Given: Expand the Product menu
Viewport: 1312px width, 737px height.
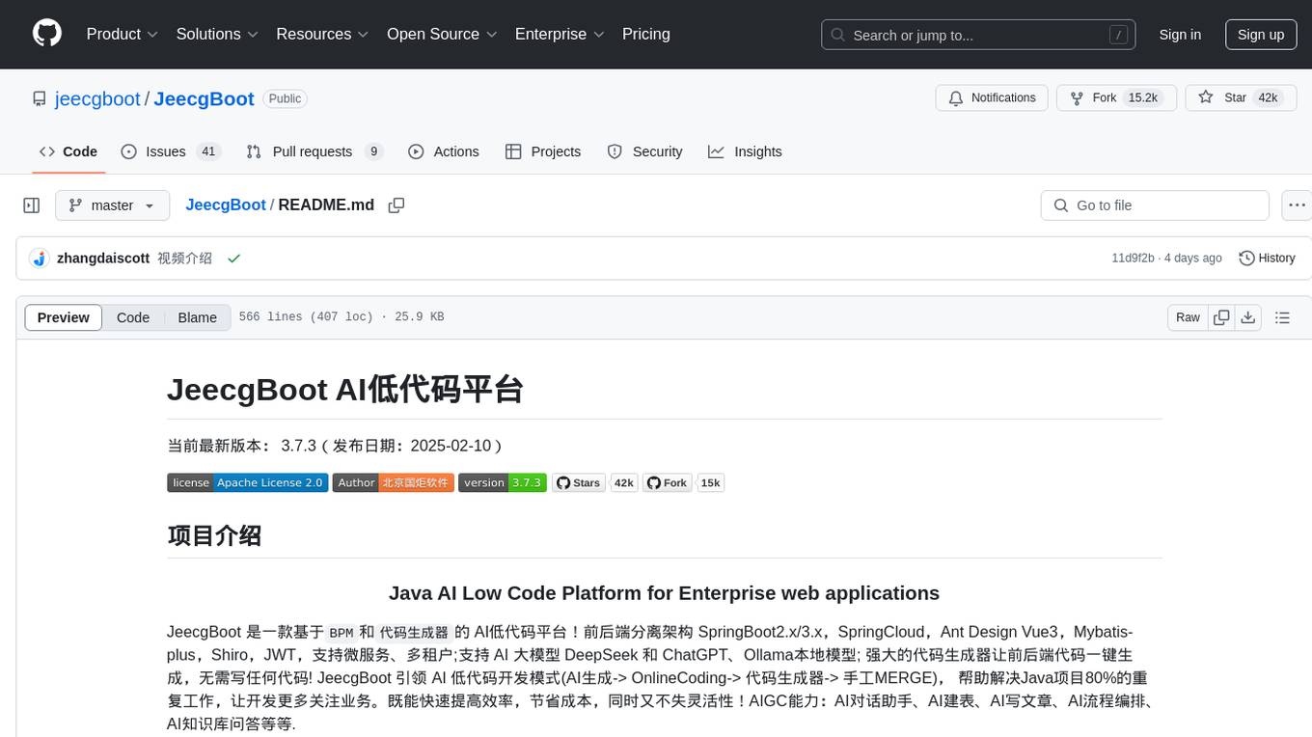Looking at the screenshot, I should pyautogui.click(x=123, y=34).
